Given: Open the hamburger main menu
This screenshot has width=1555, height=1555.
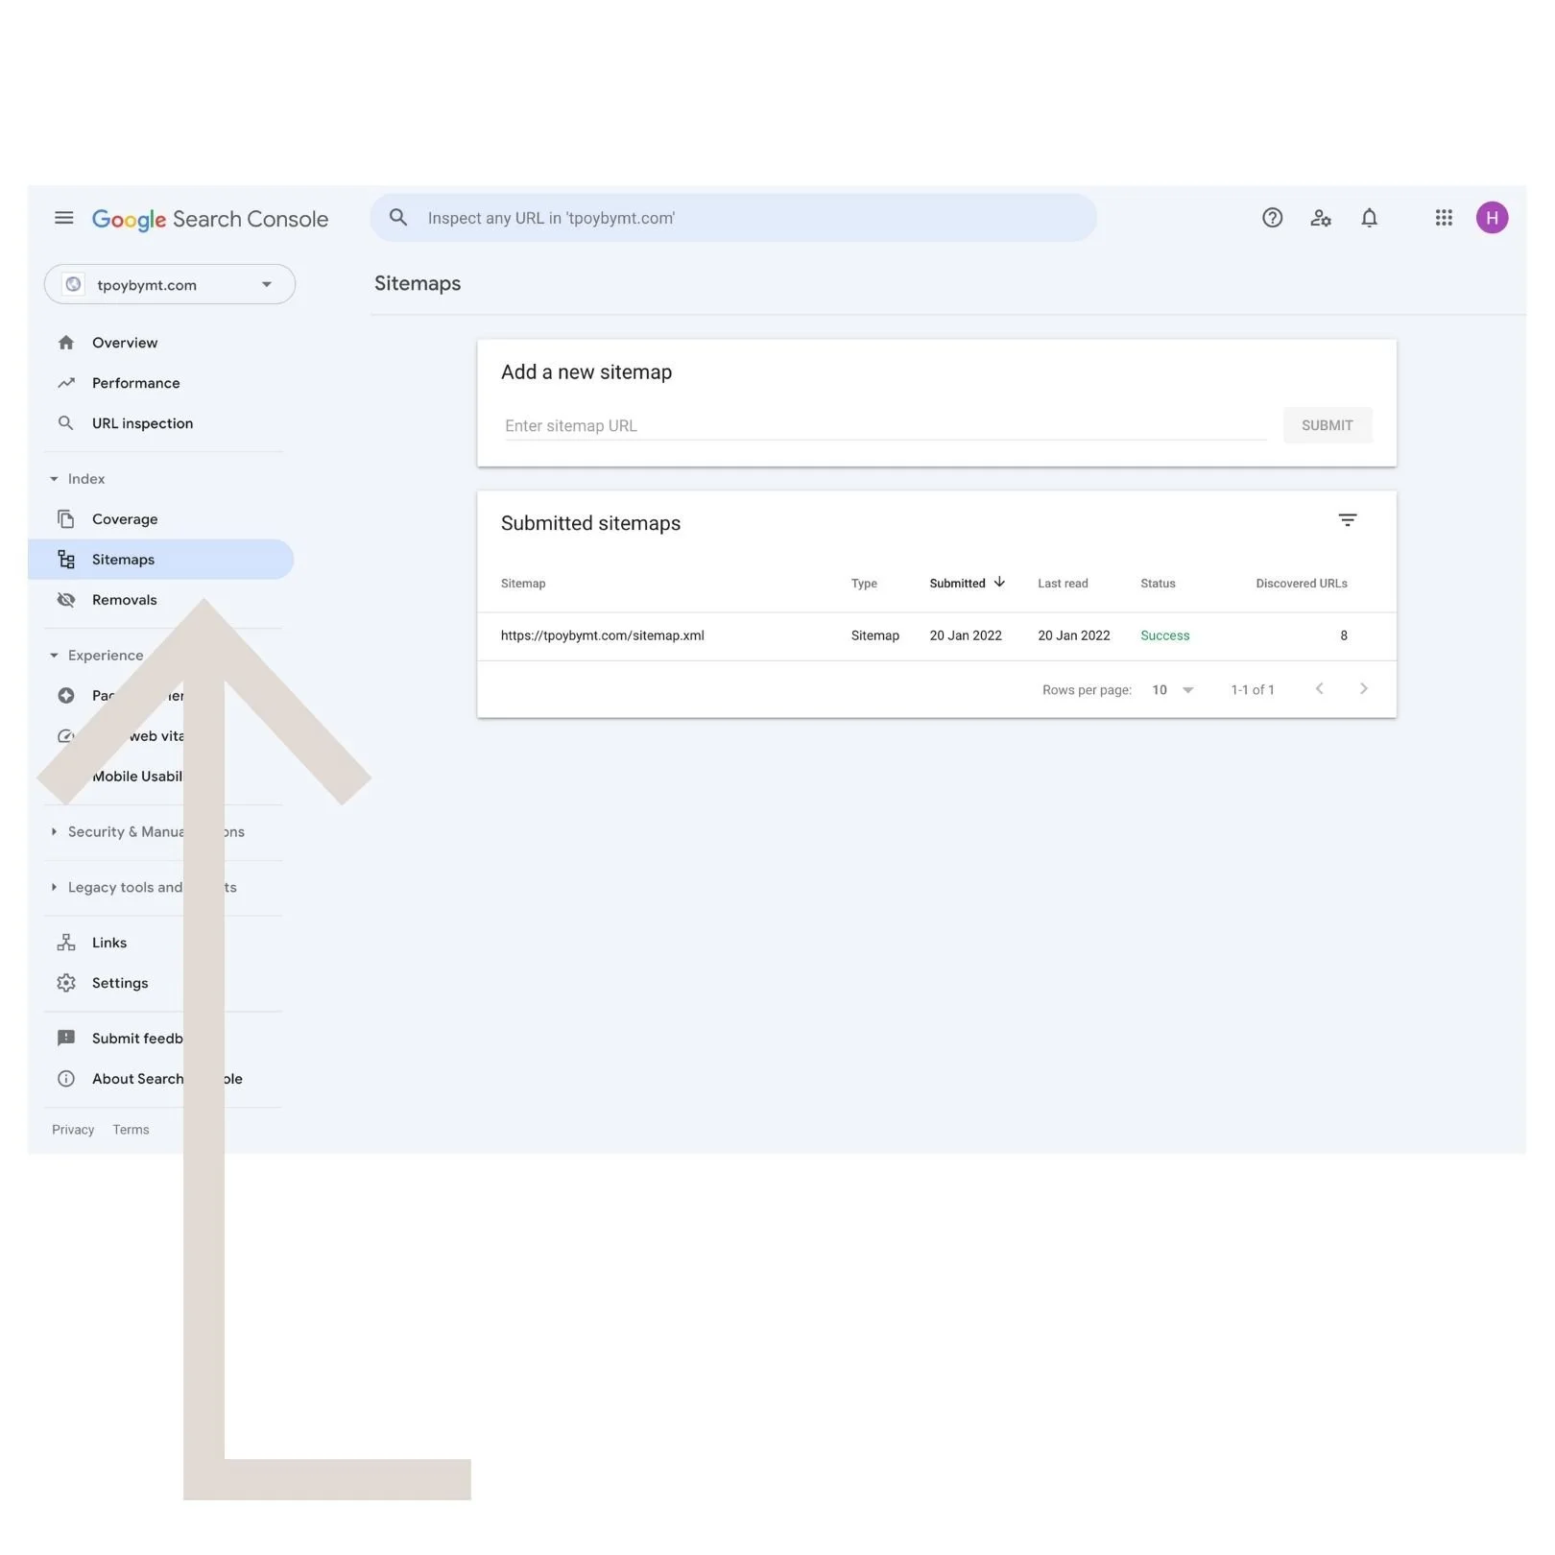Looking at the screenshot, I should [x=64, y=218].
